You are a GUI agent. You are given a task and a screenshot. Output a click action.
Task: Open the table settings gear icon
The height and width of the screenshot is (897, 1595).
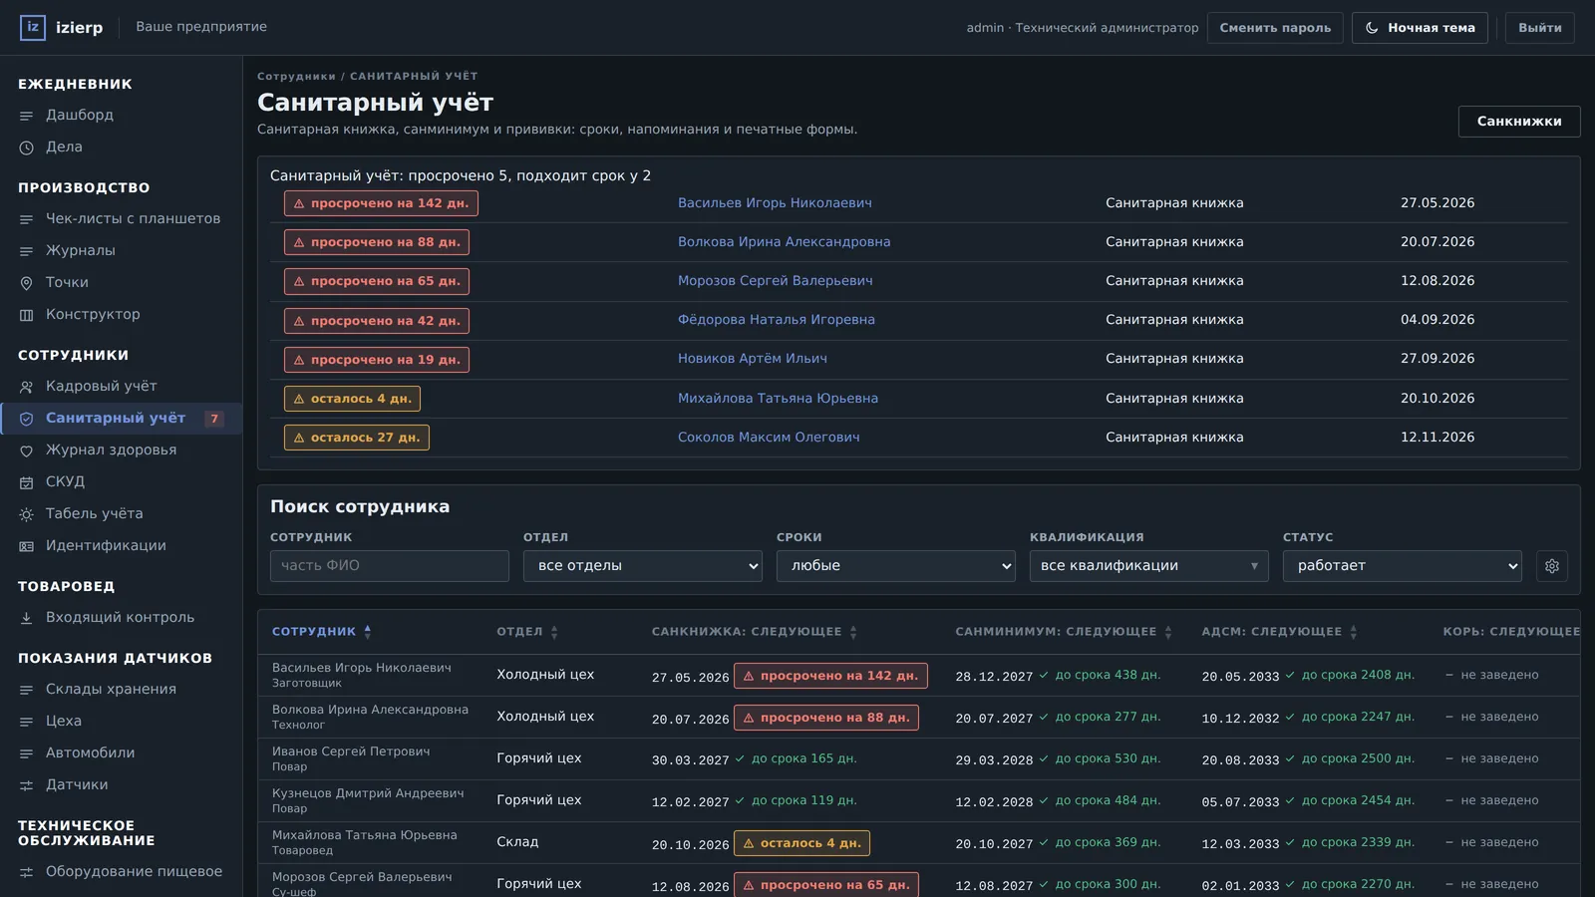point(1552,566)
